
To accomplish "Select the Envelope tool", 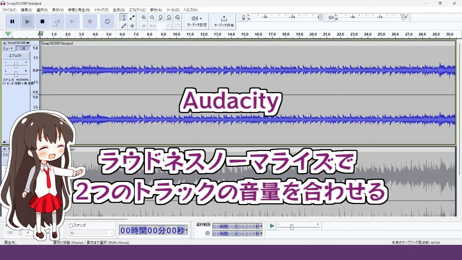I will 132,18.
